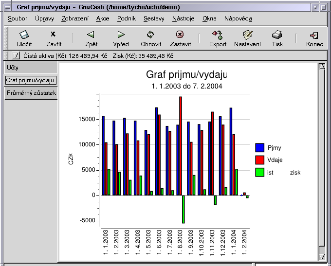Click the scrollbar up arrow
This screenshot has height=266, width=331.
click(x=322, y=67)
